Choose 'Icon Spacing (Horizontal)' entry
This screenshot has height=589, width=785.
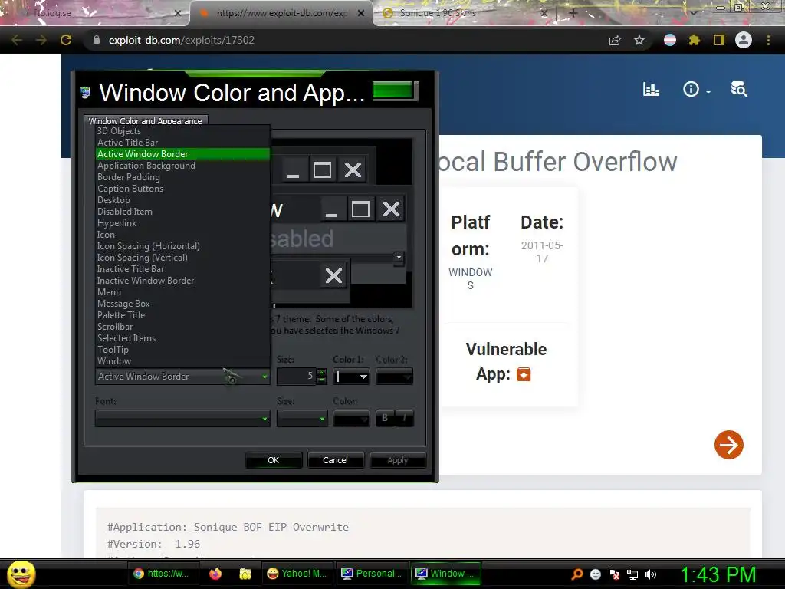182,246
